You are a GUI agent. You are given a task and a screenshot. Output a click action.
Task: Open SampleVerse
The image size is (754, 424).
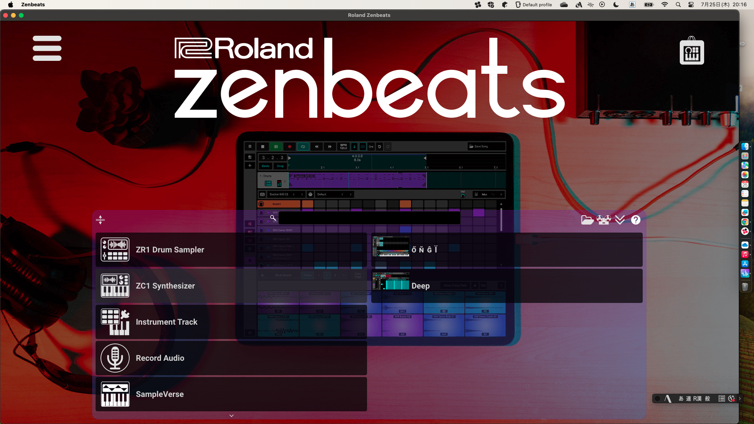tap(231, 394)
